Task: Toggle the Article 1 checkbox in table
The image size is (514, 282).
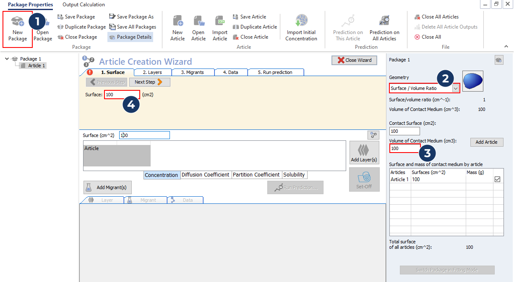Action: point(498,179)
